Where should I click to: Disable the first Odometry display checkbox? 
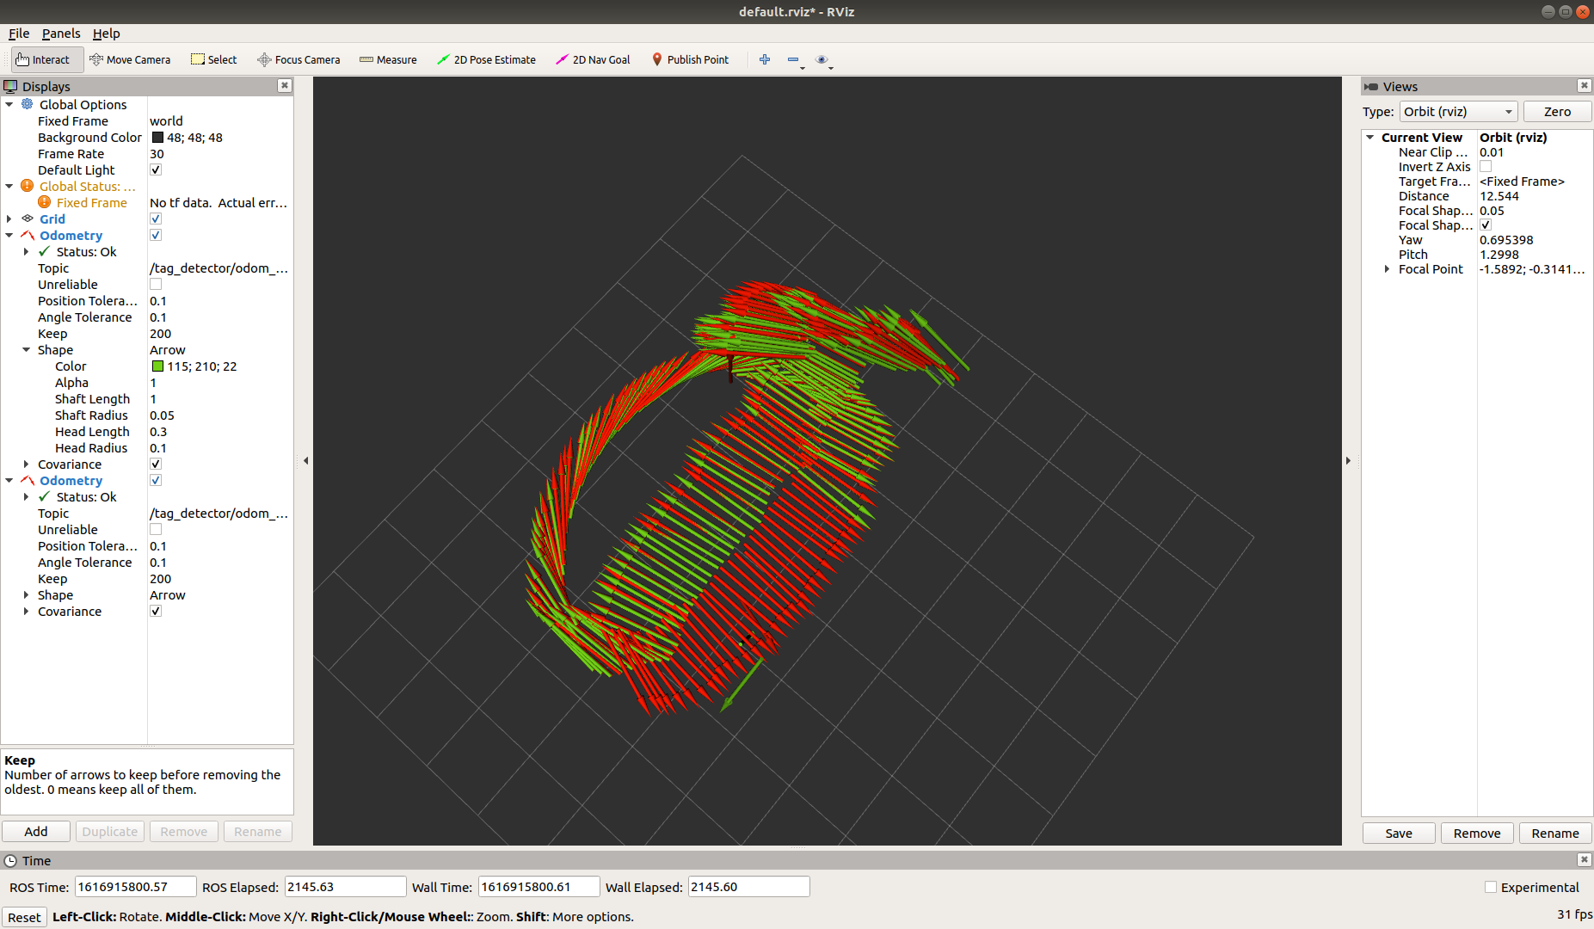point(156,235)
